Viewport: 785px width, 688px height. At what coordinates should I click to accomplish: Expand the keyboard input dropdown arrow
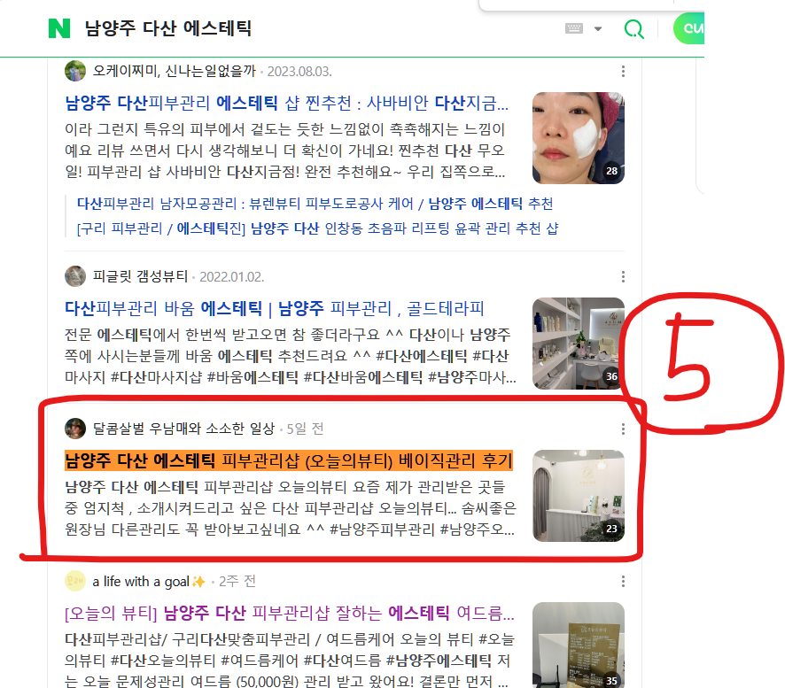pos(598,29)
